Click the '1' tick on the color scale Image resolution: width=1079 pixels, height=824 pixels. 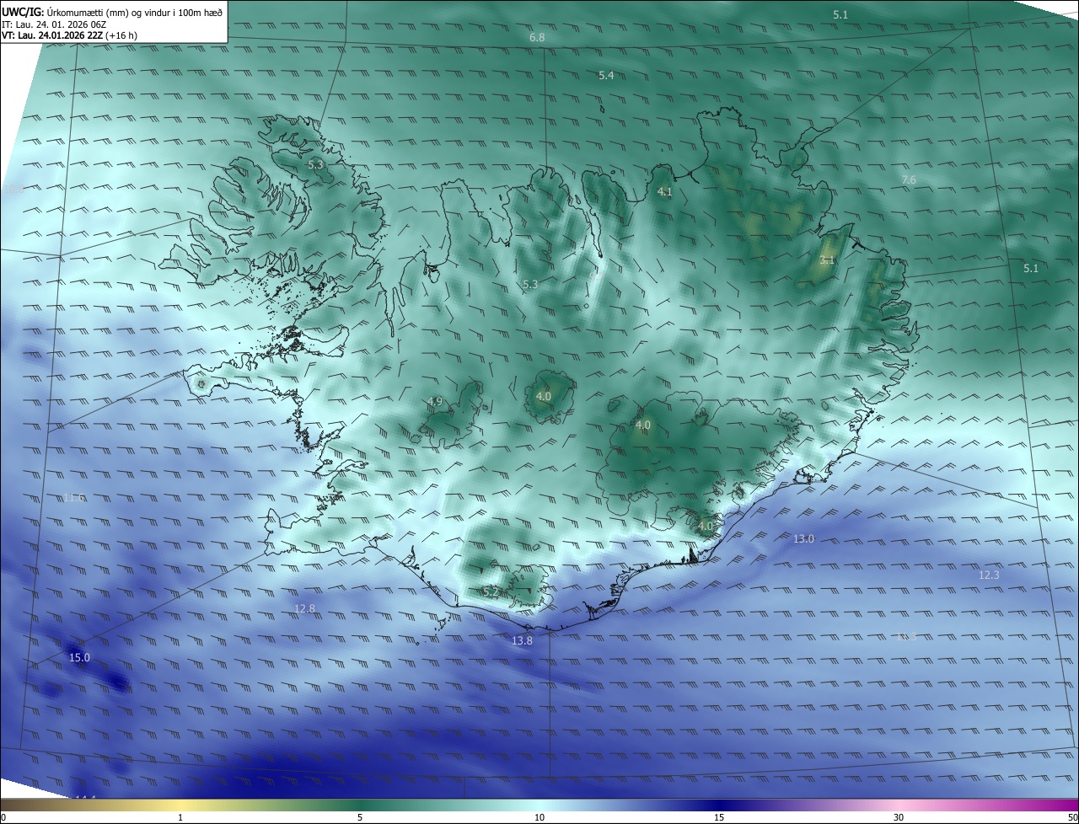pos(180,818)
